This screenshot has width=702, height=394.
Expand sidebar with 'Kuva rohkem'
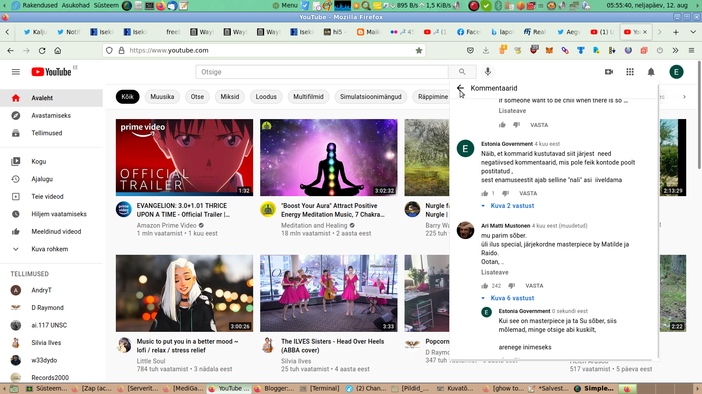tap(50, 249)
